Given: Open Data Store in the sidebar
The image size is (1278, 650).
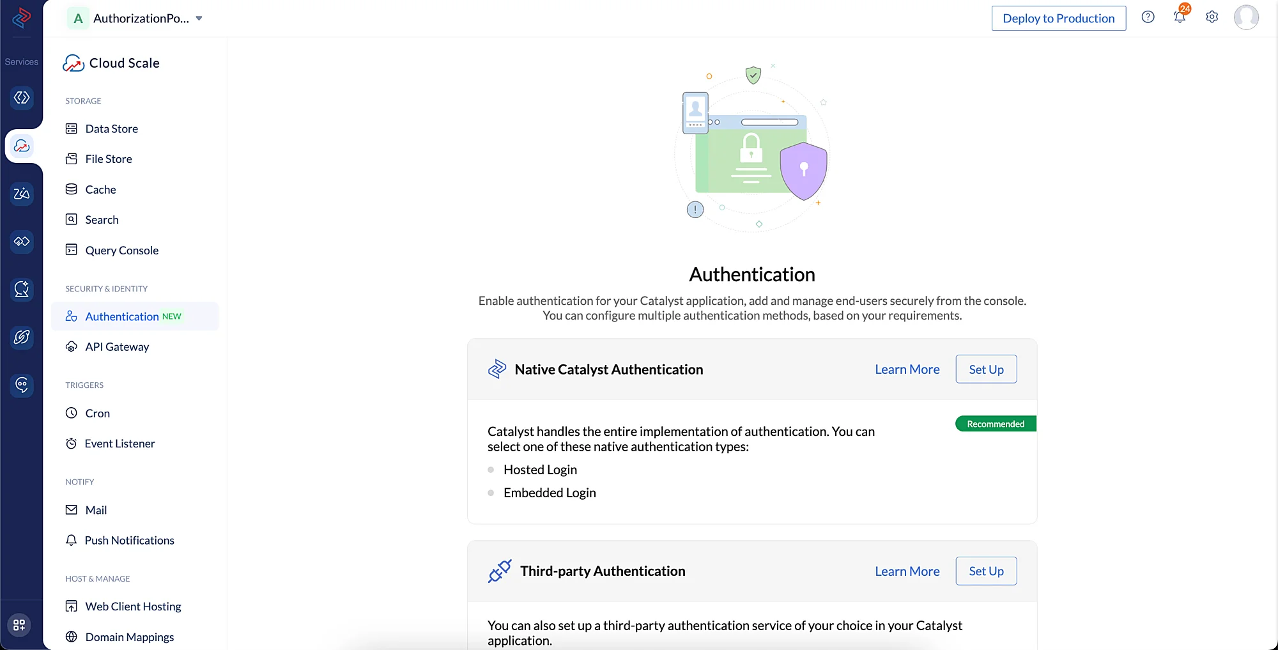Looking at the screenshot, I should click(111, 129).
